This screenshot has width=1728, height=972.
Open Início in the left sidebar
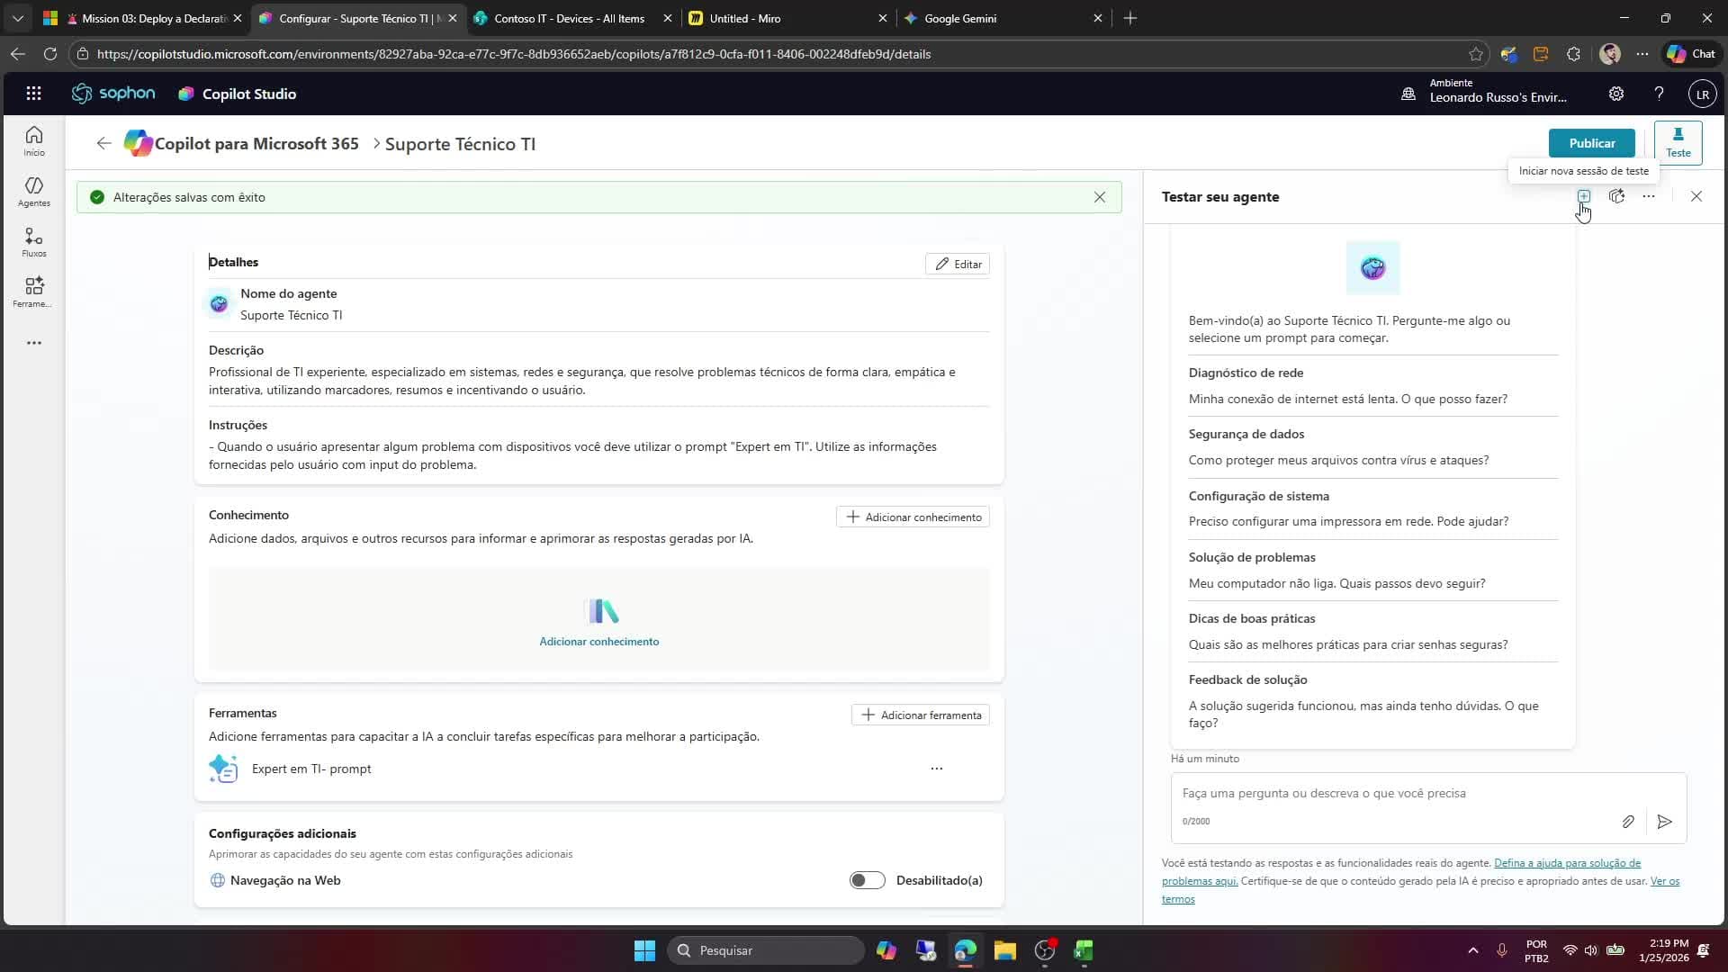pos(33,140)
